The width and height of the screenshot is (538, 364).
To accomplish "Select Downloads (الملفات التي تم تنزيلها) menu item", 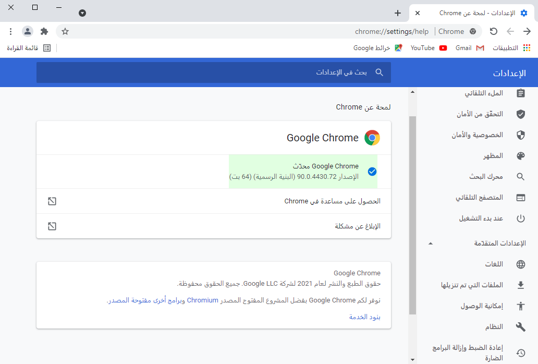I will click(x=472, y=285).
